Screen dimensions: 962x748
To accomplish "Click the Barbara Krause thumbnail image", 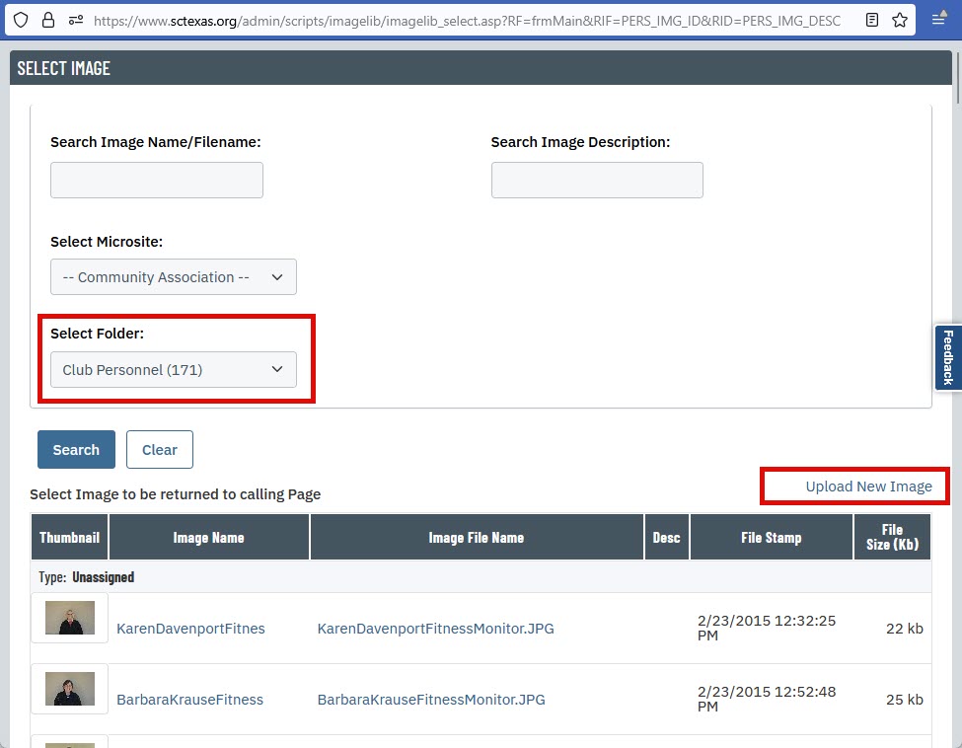I will [70, 689].
